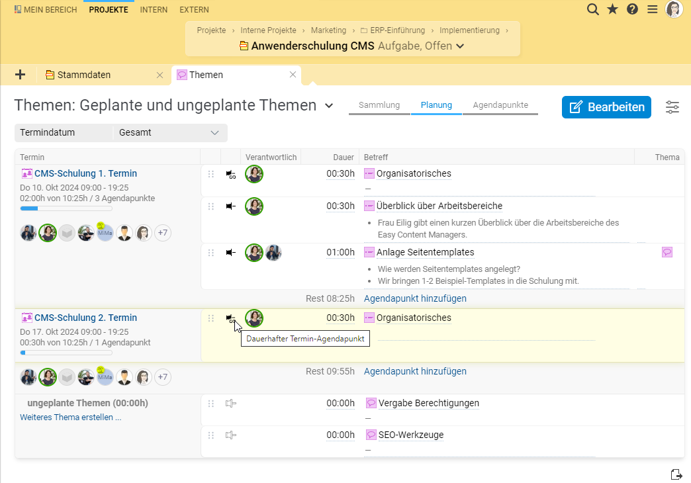Open the view settings sliders icon
Image resolution: width=691 pixels, height=483 pixels.
tap(672, 107)
